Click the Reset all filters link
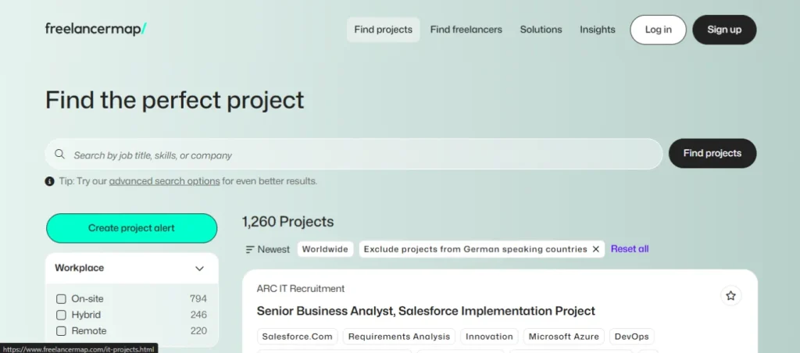 point(630,249)
